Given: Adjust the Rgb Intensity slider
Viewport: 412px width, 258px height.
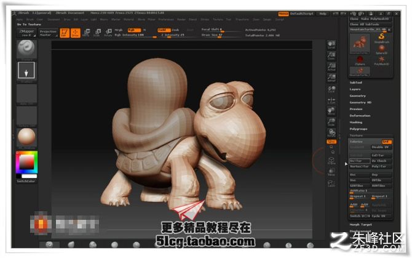Looking at the screenshot, I should (135, 35).
